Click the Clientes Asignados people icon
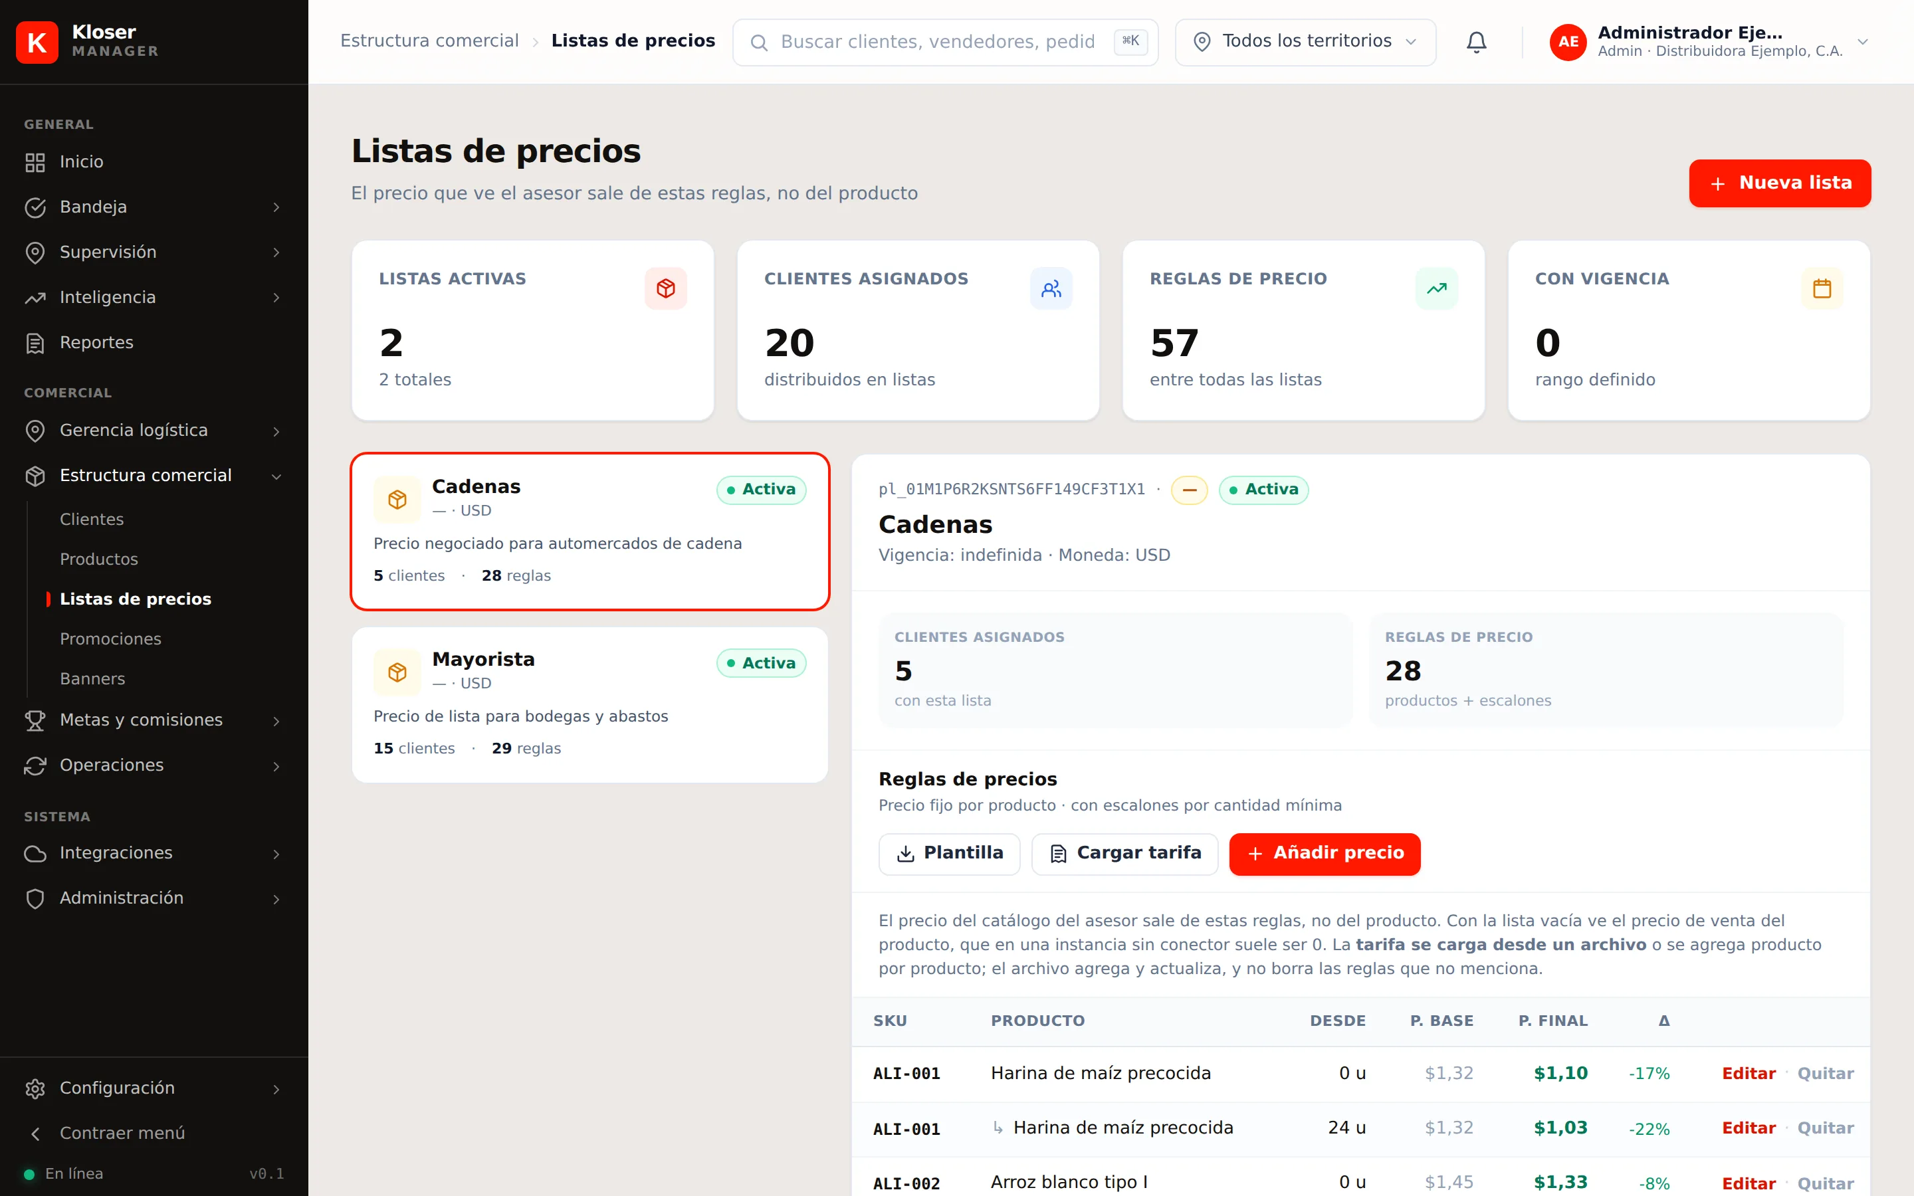 tap(1050, 288)
